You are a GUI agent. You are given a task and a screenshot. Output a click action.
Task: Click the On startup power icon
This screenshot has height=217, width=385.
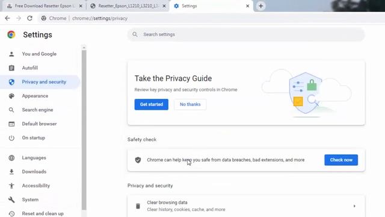pyautogui.click(x=11, y=138)
